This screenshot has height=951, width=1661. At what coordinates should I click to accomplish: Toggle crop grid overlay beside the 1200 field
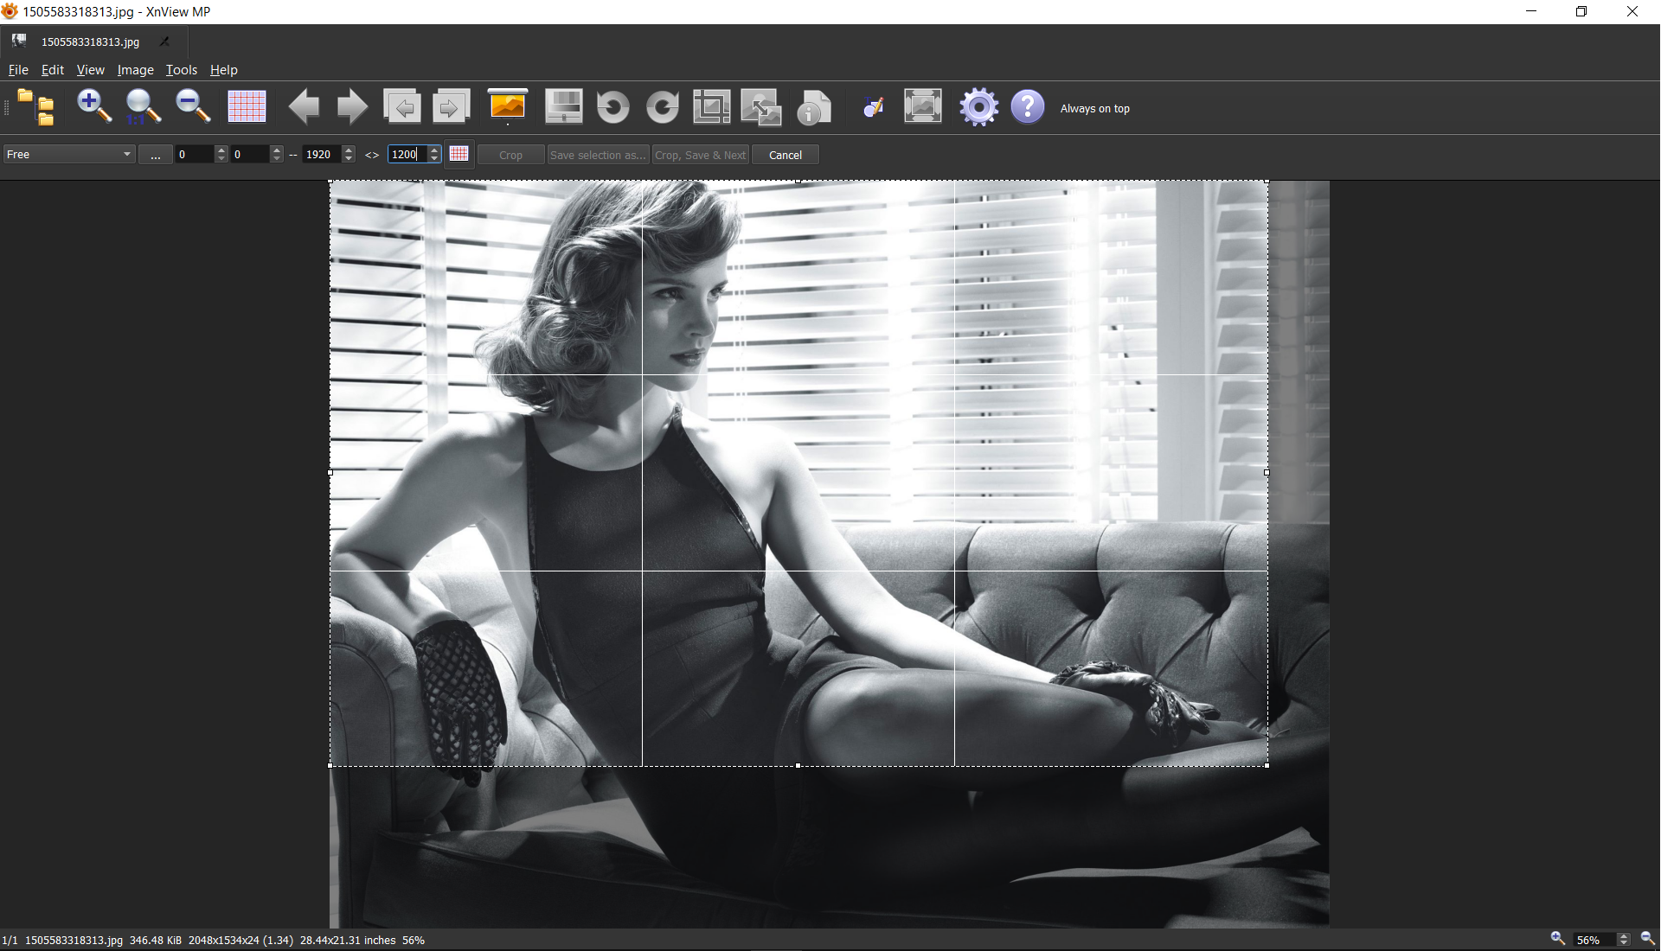click(459, 154)
